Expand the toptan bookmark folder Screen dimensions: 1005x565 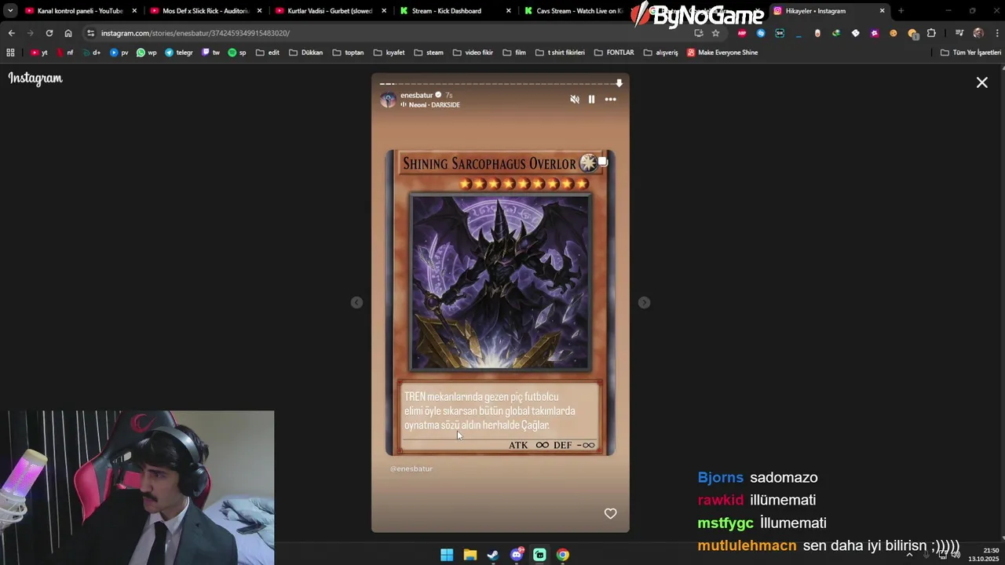349,53
